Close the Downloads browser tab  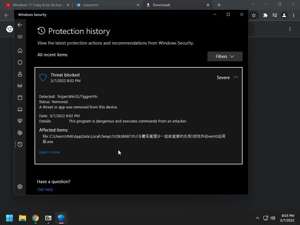pyautogui.click(x=208, y=5)
